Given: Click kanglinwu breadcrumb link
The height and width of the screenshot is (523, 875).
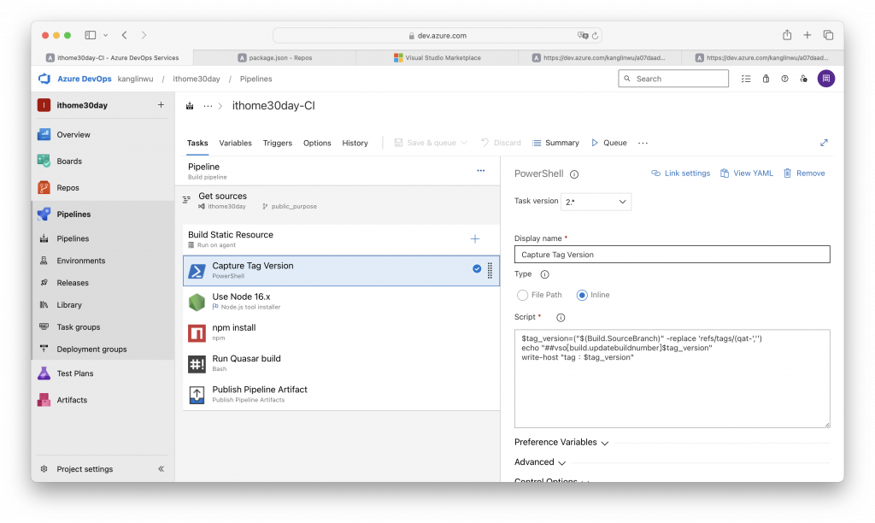Looking at the screenshot, I should (135, 79).
